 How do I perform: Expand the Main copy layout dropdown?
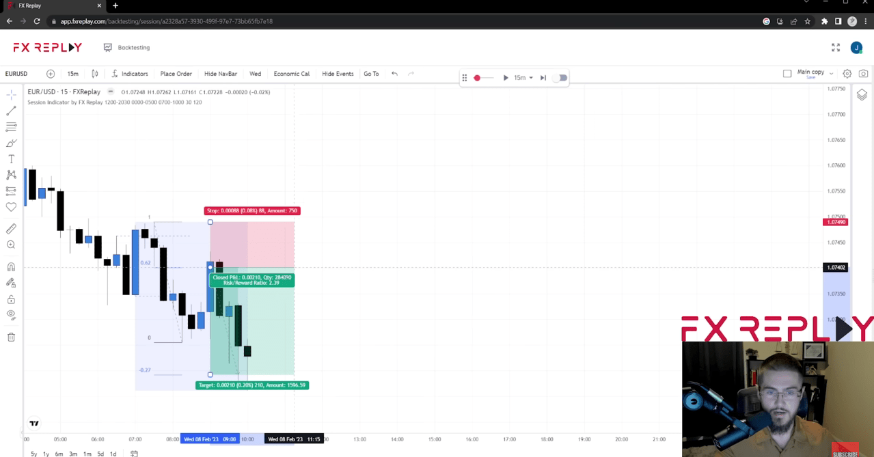click(831, 74)
